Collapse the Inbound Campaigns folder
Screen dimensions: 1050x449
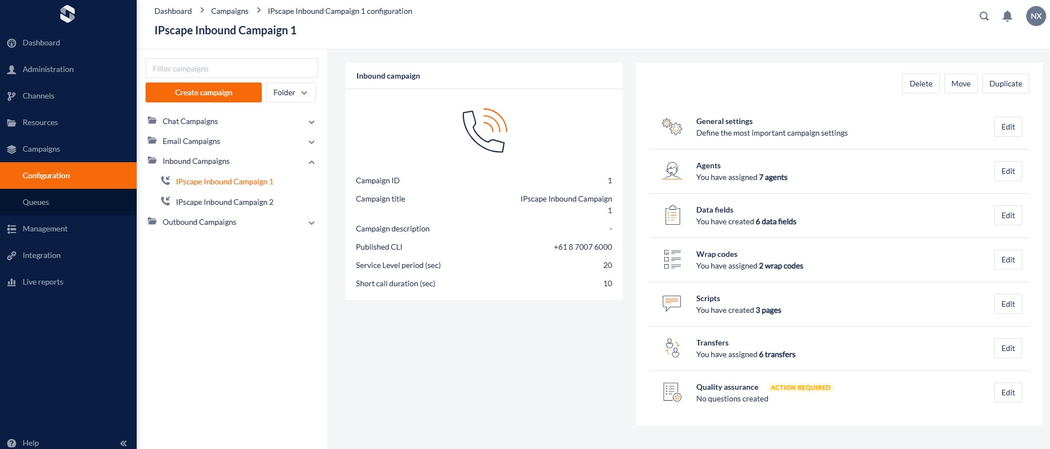[x=312, y=162]
